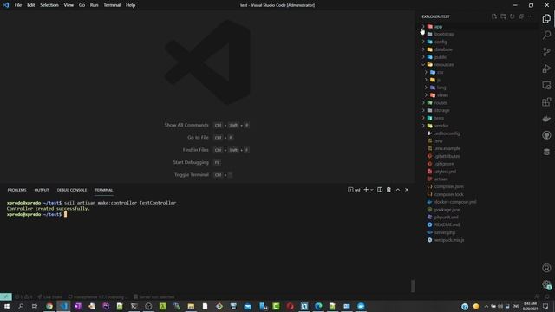
Task: Switch to the Problems tab
Action: pyautogui.click(x=17, y=190)
